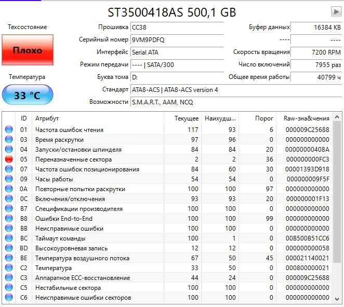Click the Текущее column header
This screenshot has height=307, width=344.
coord(182,118)
